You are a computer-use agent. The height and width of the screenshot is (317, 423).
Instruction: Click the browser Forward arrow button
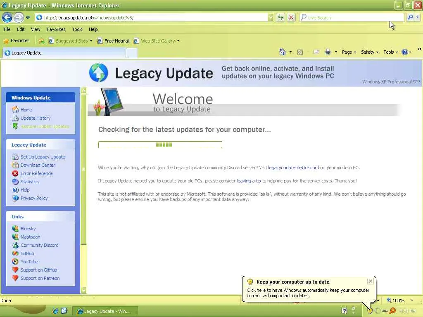tap(18, 17)
